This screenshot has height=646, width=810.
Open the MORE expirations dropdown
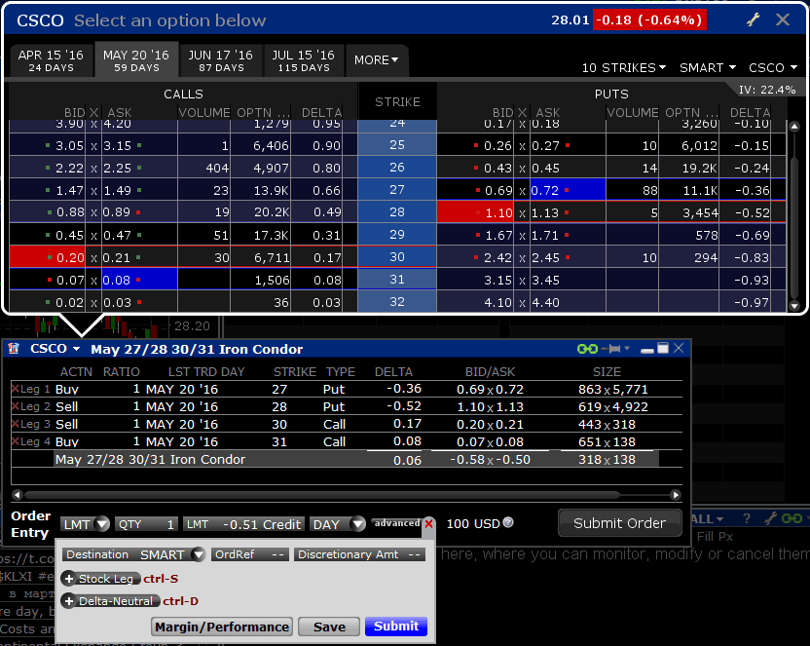pyautogui.click(x=376, y=60)
